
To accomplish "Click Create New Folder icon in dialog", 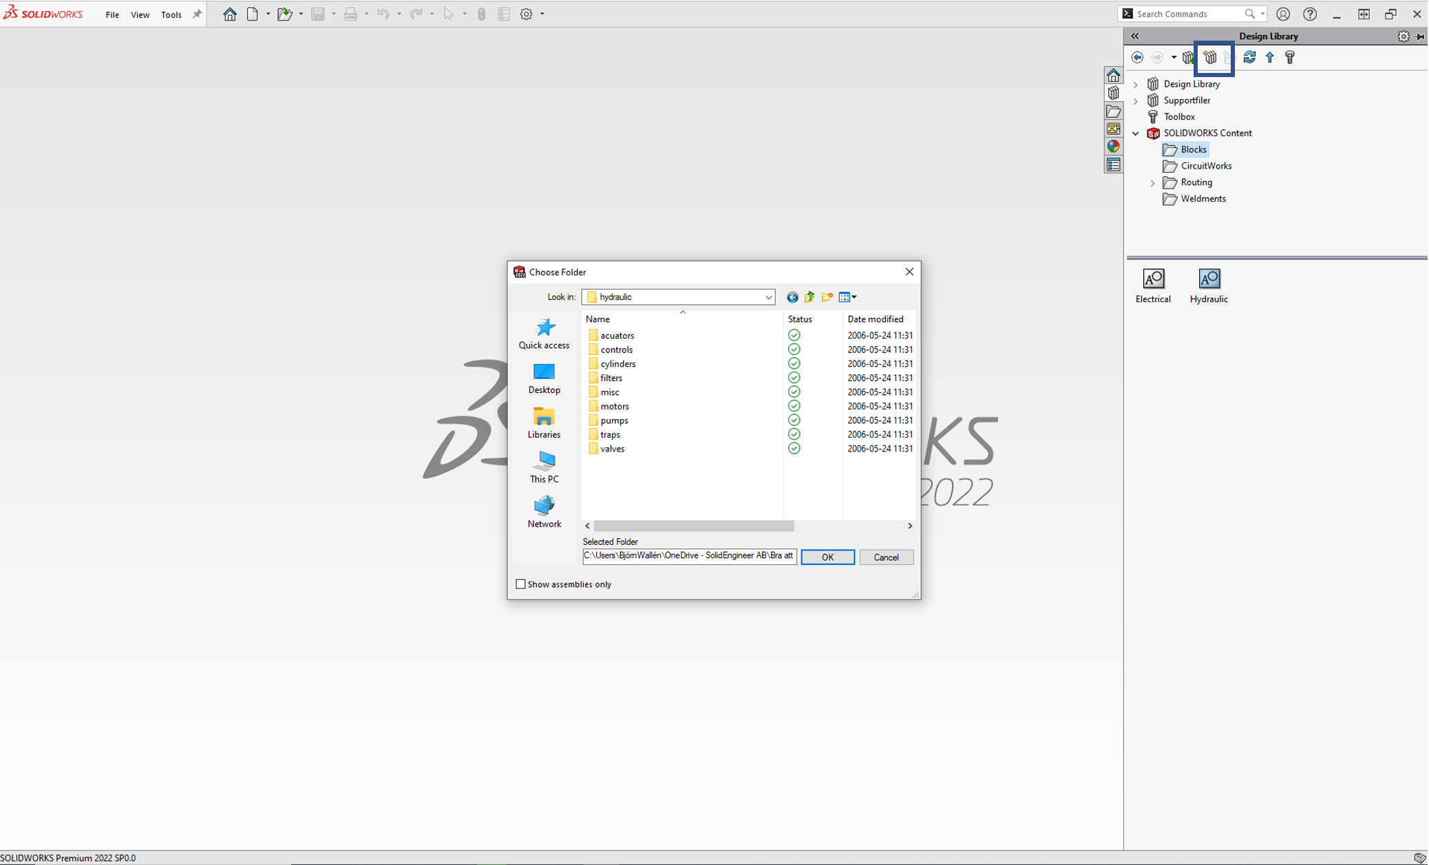I will pyautogui.click(x=826, y=297).
